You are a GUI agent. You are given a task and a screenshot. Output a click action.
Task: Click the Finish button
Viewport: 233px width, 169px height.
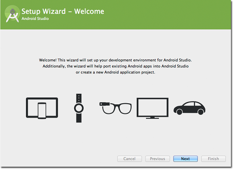pos(214,159)
